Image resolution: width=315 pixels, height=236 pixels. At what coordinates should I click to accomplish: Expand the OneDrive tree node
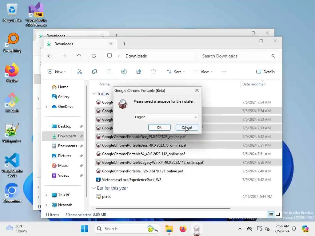tap(46, 107)
